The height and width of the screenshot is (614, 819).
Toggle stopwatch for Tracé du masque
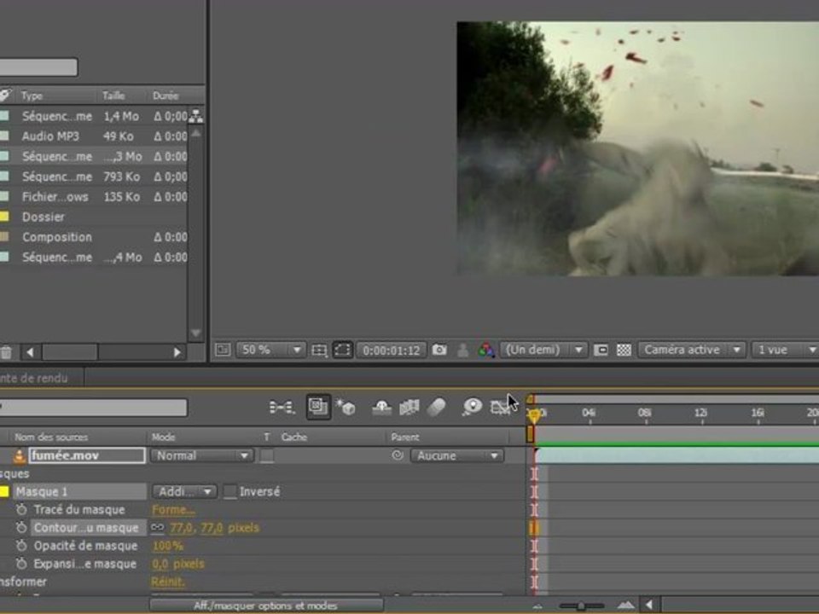(x=21, y=510)
